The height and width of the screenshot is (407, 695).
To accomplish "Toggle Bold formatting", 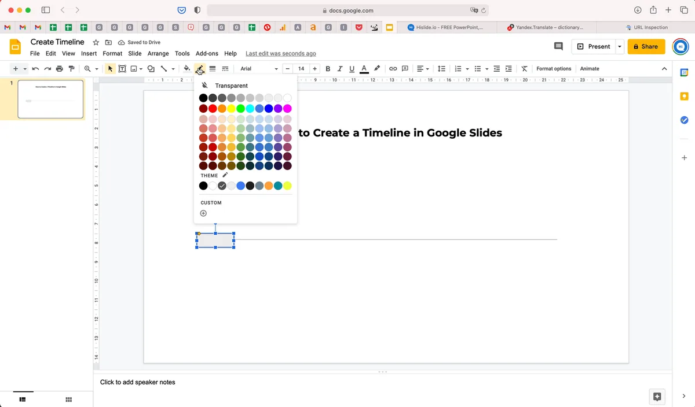I will pos(328,69).
